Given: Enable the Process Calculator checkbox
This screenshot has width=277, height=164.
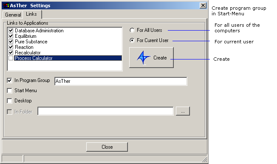Looking at the screenshot, I should tap(11, 58).
